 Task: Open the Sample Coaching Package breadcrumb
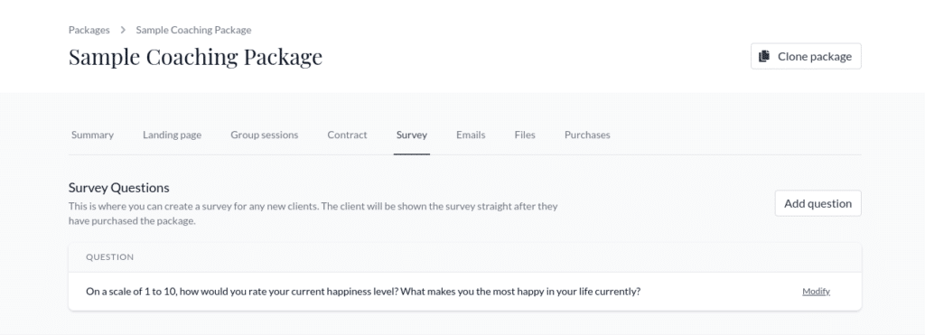tap(193, 30)
